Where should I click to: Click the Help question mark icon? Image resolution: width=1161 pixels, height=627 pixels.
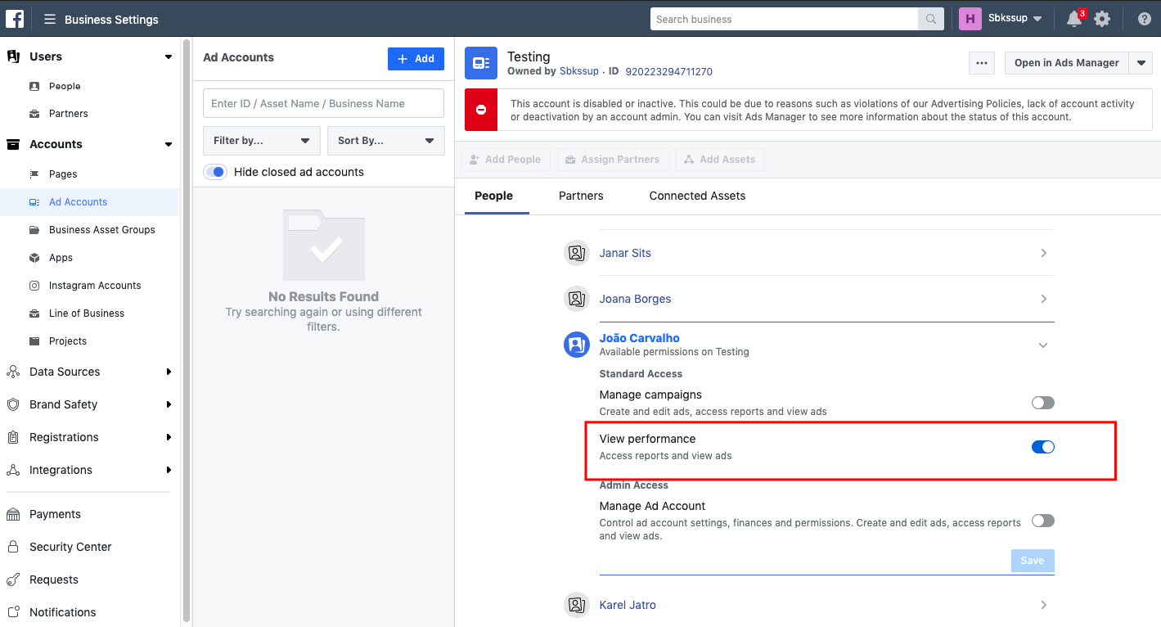tap(1144, 18)
